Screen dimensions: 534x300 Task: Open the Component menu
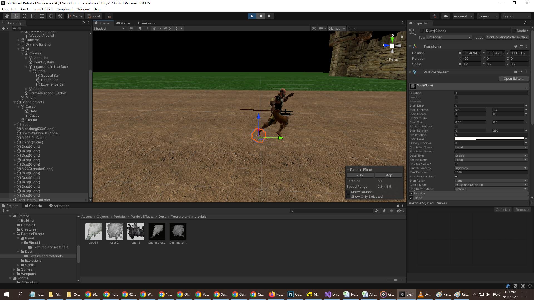coord(64,9)
